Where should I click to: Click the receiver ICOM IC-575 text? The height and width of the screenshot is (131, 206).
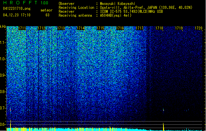[x=132, y=11]
